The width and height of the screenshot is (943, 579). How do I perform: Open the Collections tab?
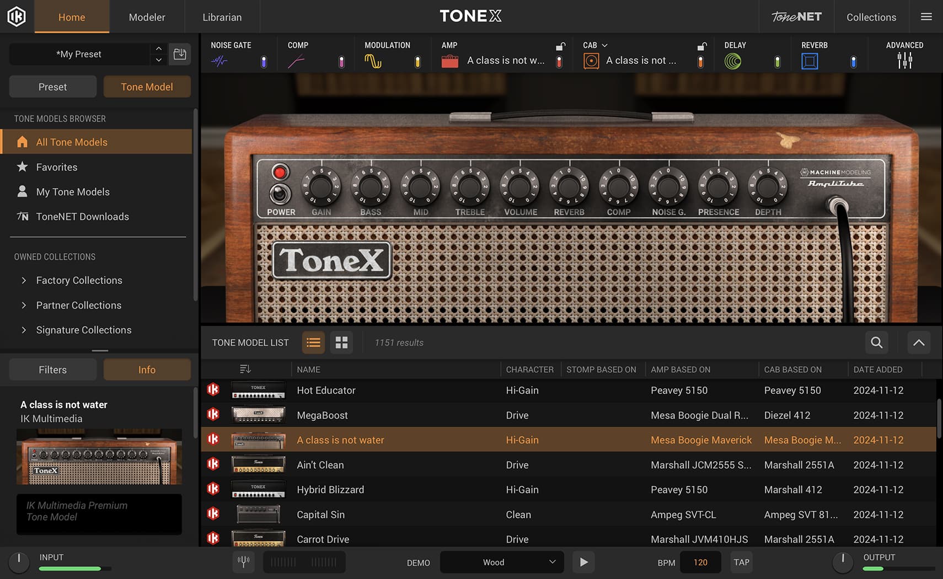pos(871,17)
